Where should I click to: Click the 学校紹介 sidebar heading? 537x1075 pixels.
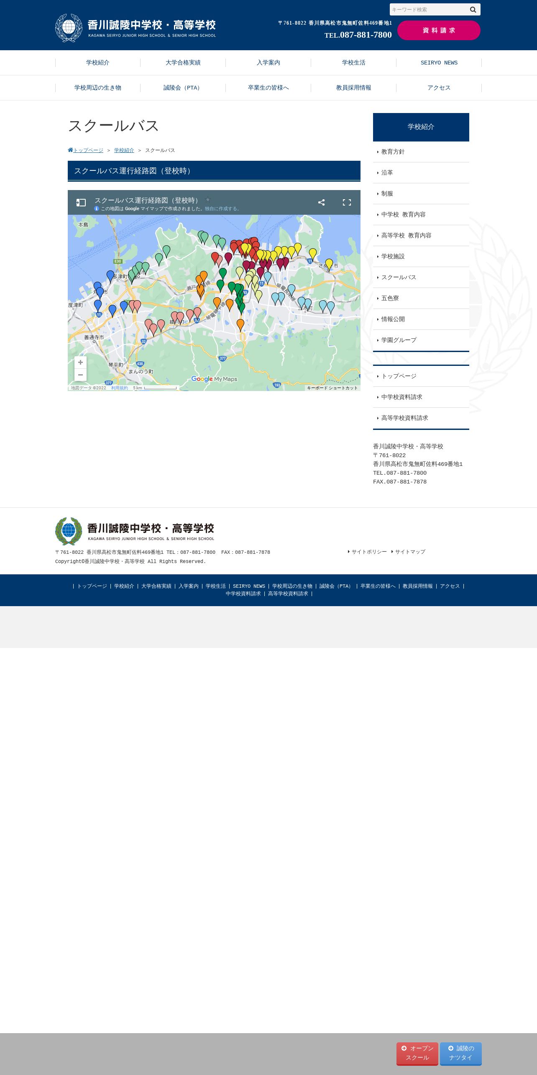[421, 127]
